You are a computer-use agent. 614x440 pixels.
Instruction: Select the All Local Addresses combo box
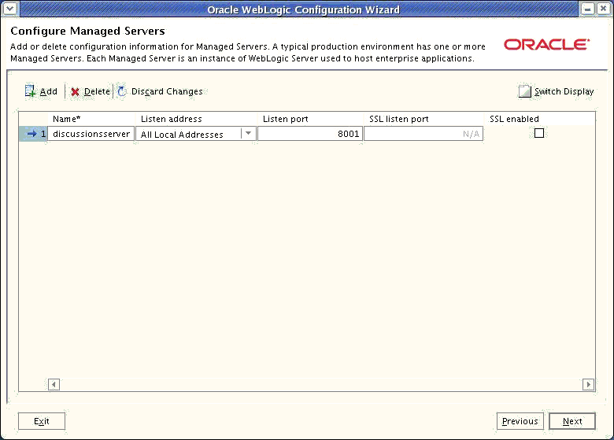coord(196,134)
